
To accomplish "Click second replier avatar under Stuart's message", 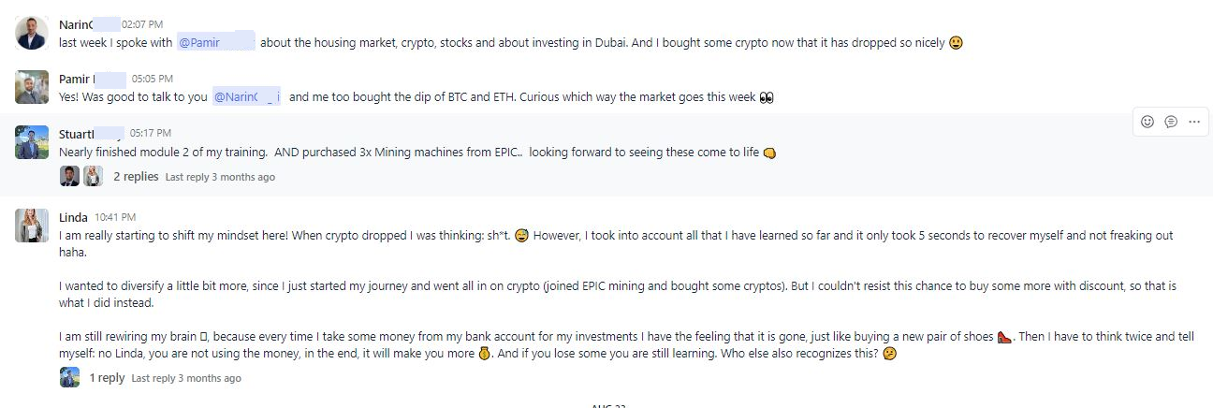I will (93, 176).
